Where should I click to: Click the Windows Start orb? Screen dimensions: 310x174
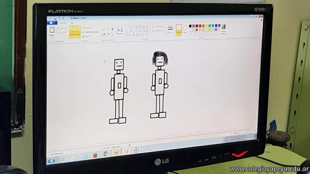click(51, 161)
